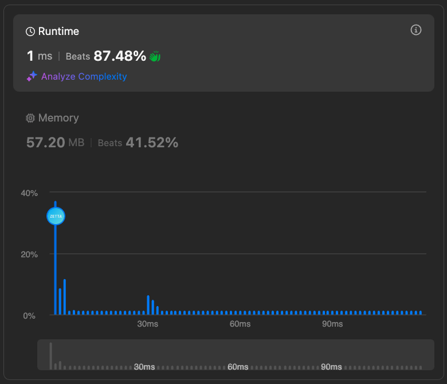Open the Analyze Complexity link
This screenshot has width=447, height=384.
coord(84,76)
